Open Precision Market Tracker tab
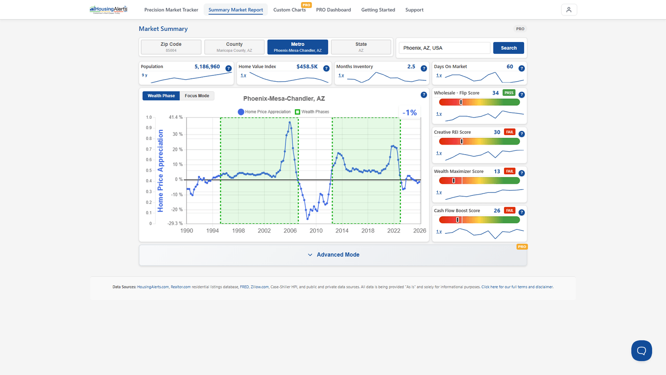The height and width of the screenshot is (375, 666). pyautogui.click(x=171, y=10)
